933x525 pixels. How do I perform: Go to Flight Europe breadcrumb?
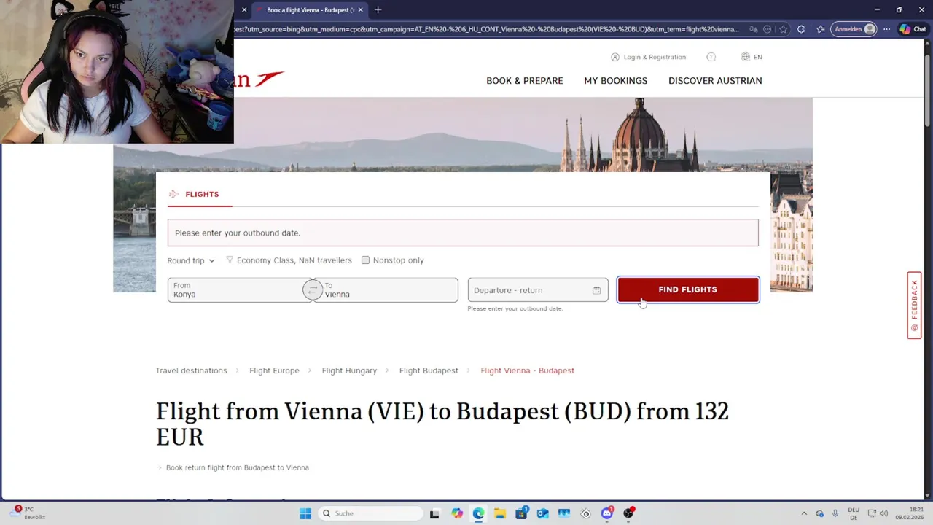pos(274,370)
